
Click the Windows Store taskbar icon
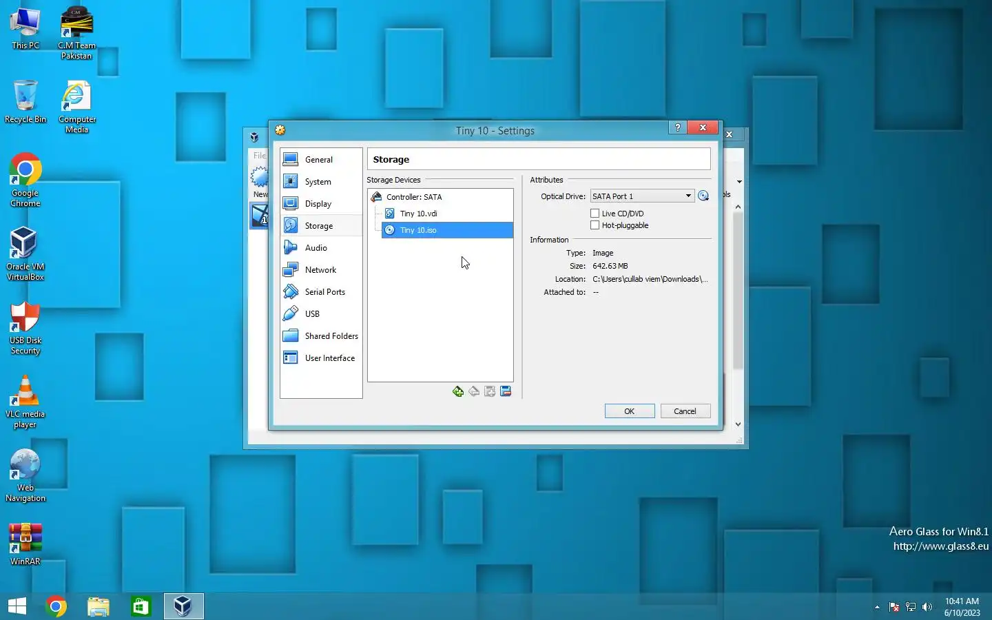tap(141, 606)
